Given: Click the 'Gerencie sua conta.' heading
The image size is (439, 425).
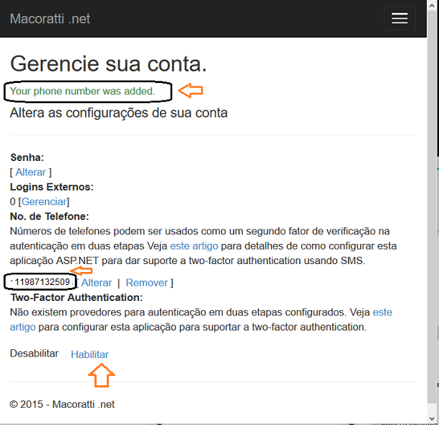Looking at the screenshot, I should click(x=108, y=64).
